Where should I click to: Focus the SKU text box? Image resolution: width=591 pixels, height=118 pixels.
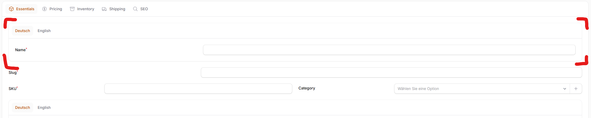coord(198,89)
